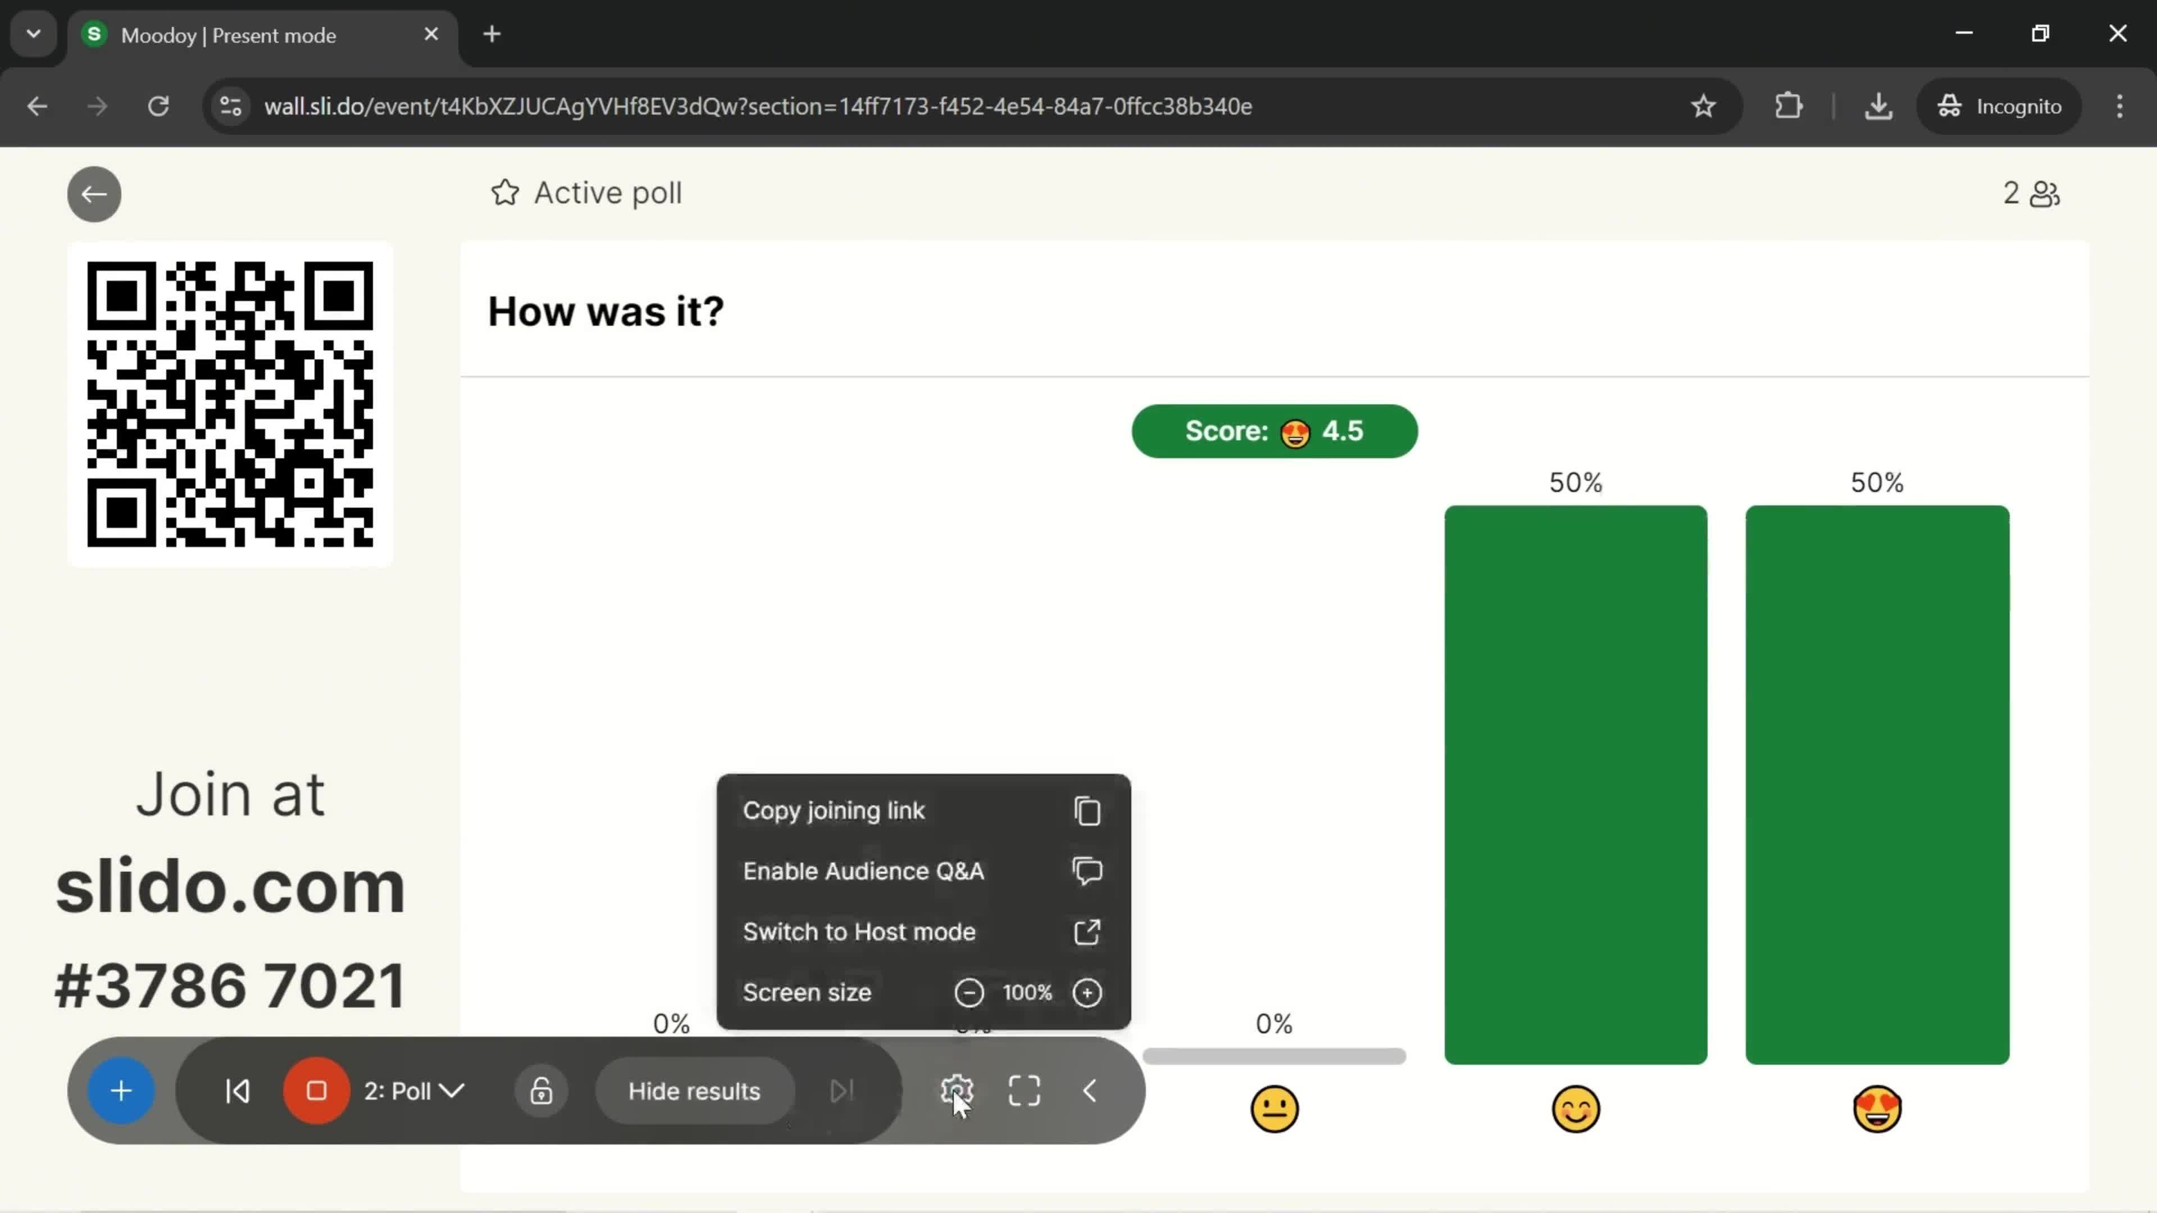
Task: Click the stop recording button
Action: click(317, 1092)
